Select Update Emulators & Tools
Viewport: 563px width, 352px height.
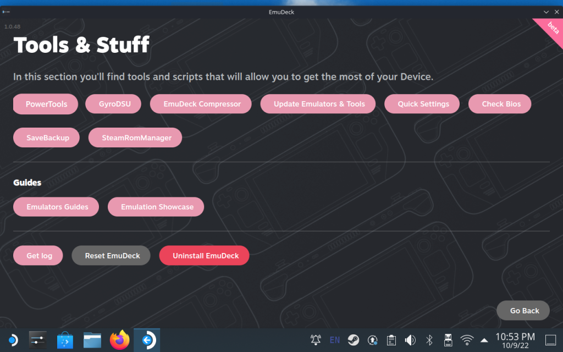tap(318, 104)
